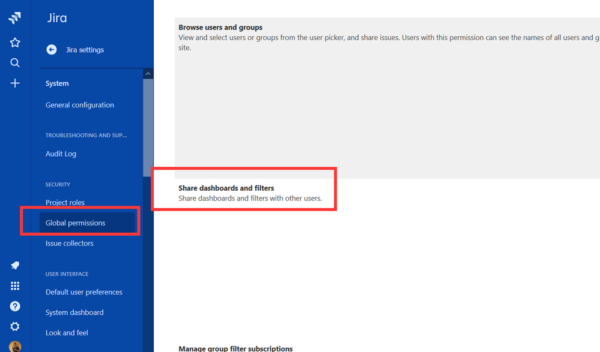The height and width of the screenshot is (352, 600).
Task: Open System dashboard settings
Action: tap(74, 312)
